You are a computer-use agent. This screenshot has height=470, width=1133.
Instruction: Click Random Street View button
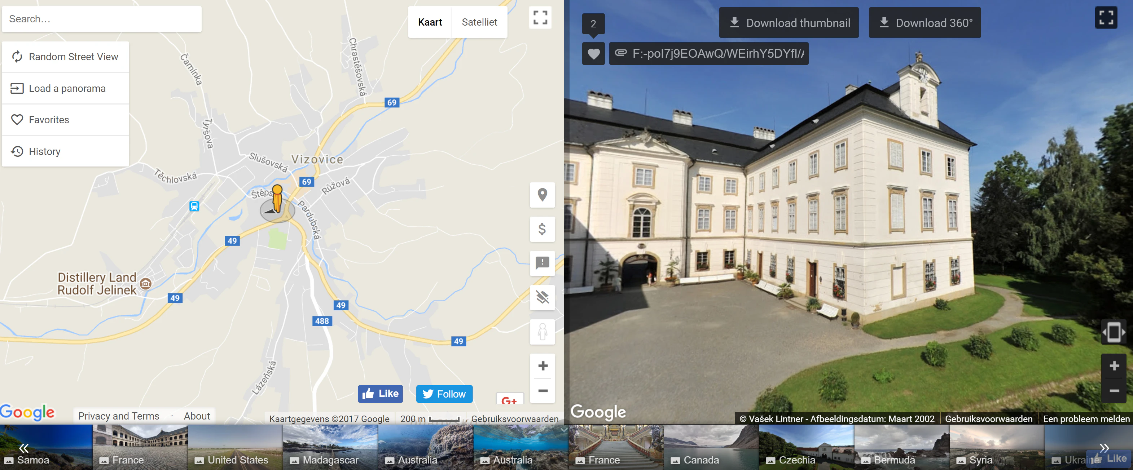(66, 57)
